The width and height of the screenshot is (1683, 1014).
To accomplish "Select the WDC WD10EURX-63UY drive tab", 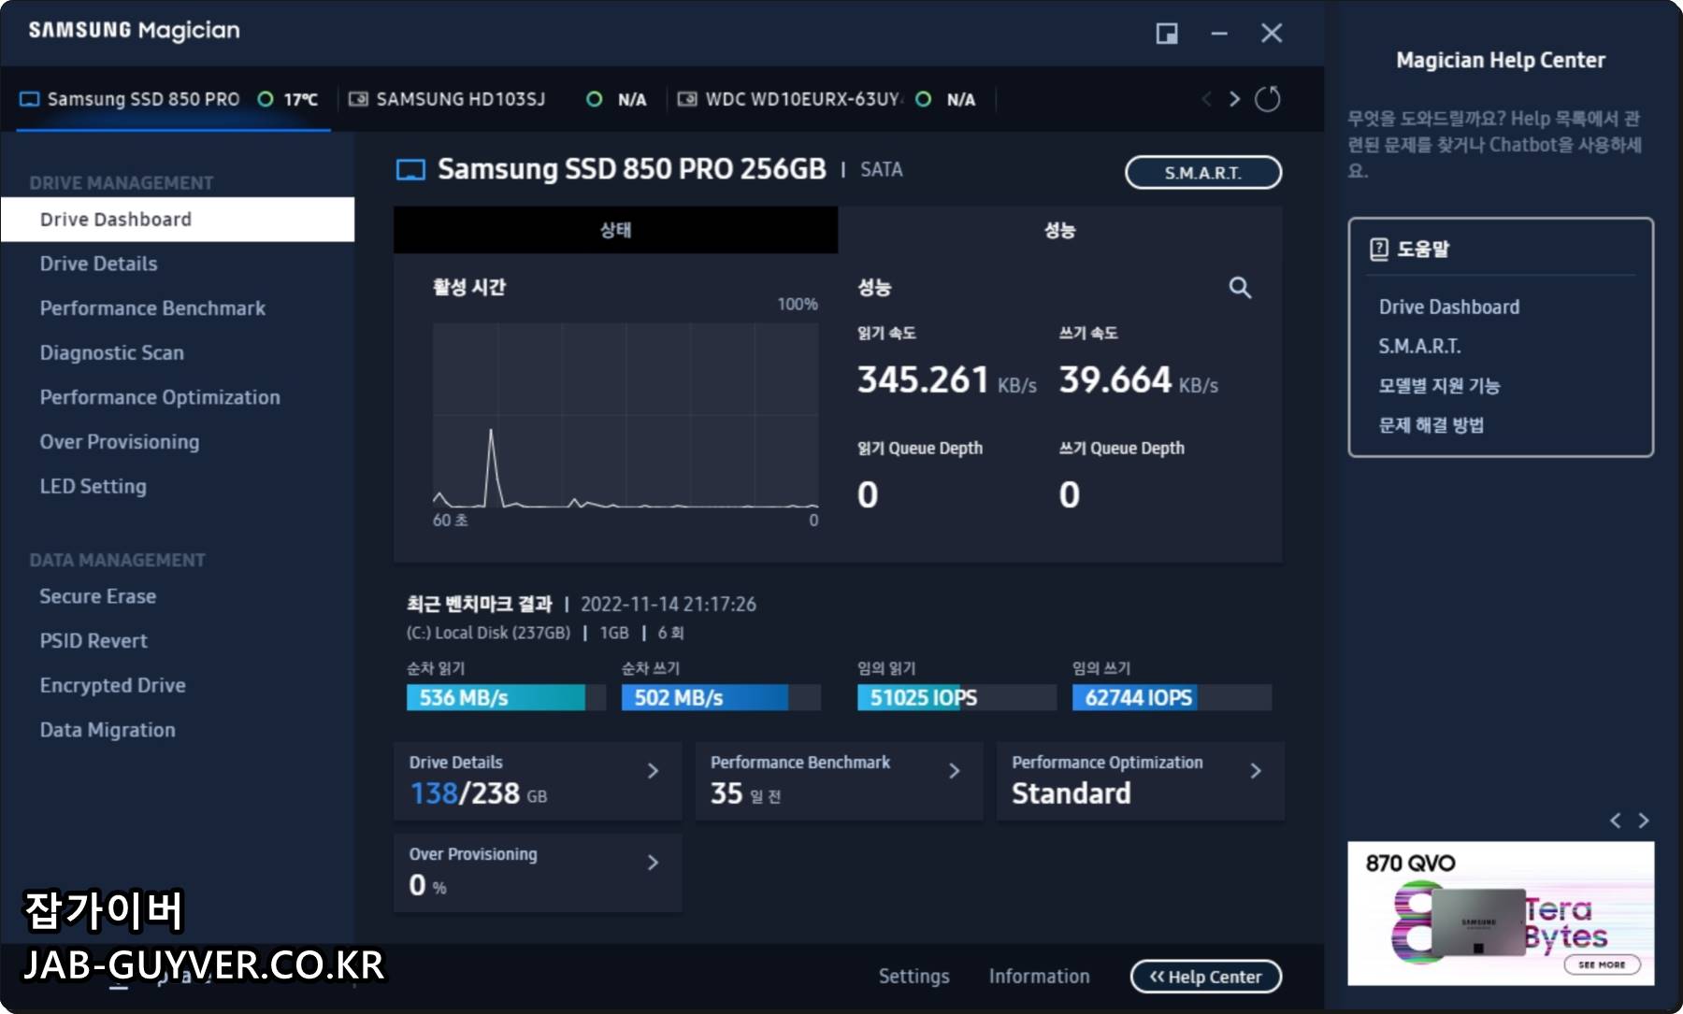I will pos(827,99).
